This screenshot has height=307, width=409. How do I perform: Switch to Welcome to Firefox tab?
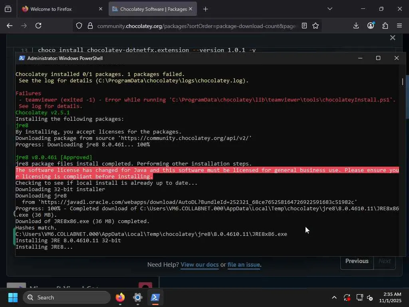tap(62, 9)
